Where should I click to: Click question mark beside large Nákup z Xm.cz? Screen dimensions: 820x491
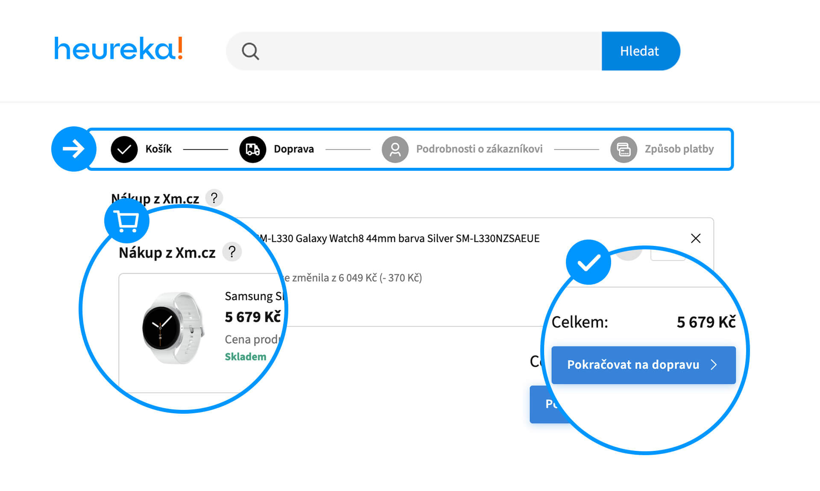[232, 252]
